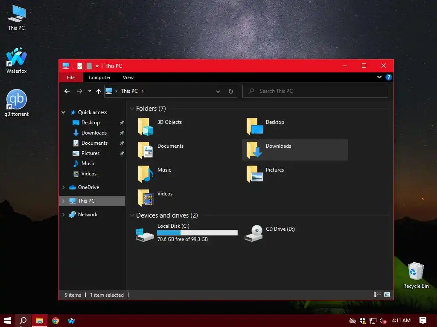This screenshot has width=437, height=327.
Task: Open the File menu
Action: (71, 77)
